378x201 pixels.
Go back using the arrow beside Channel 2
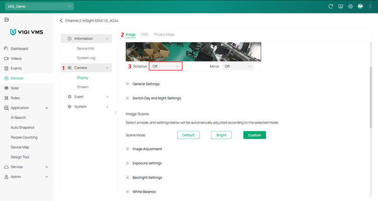pyautogui.click(x=61, y=21)
